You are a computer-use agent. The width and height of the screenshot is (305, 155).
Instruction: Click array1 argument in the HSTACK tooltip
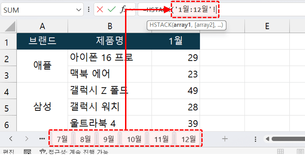point(182,25)
